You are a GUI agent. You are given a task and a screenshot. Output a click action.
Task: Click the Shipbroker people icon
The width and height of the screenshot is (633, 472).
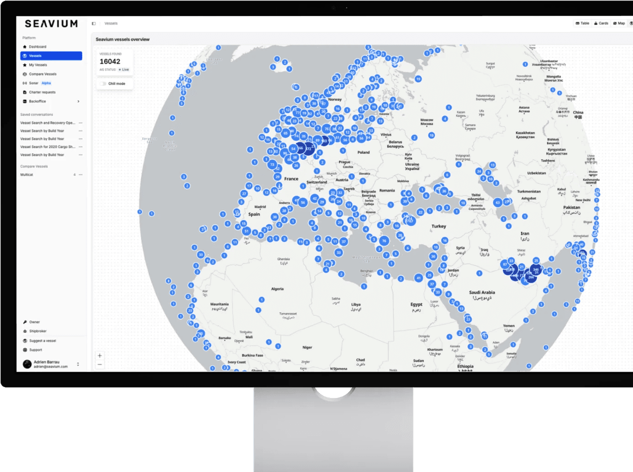tap(25, 331)
